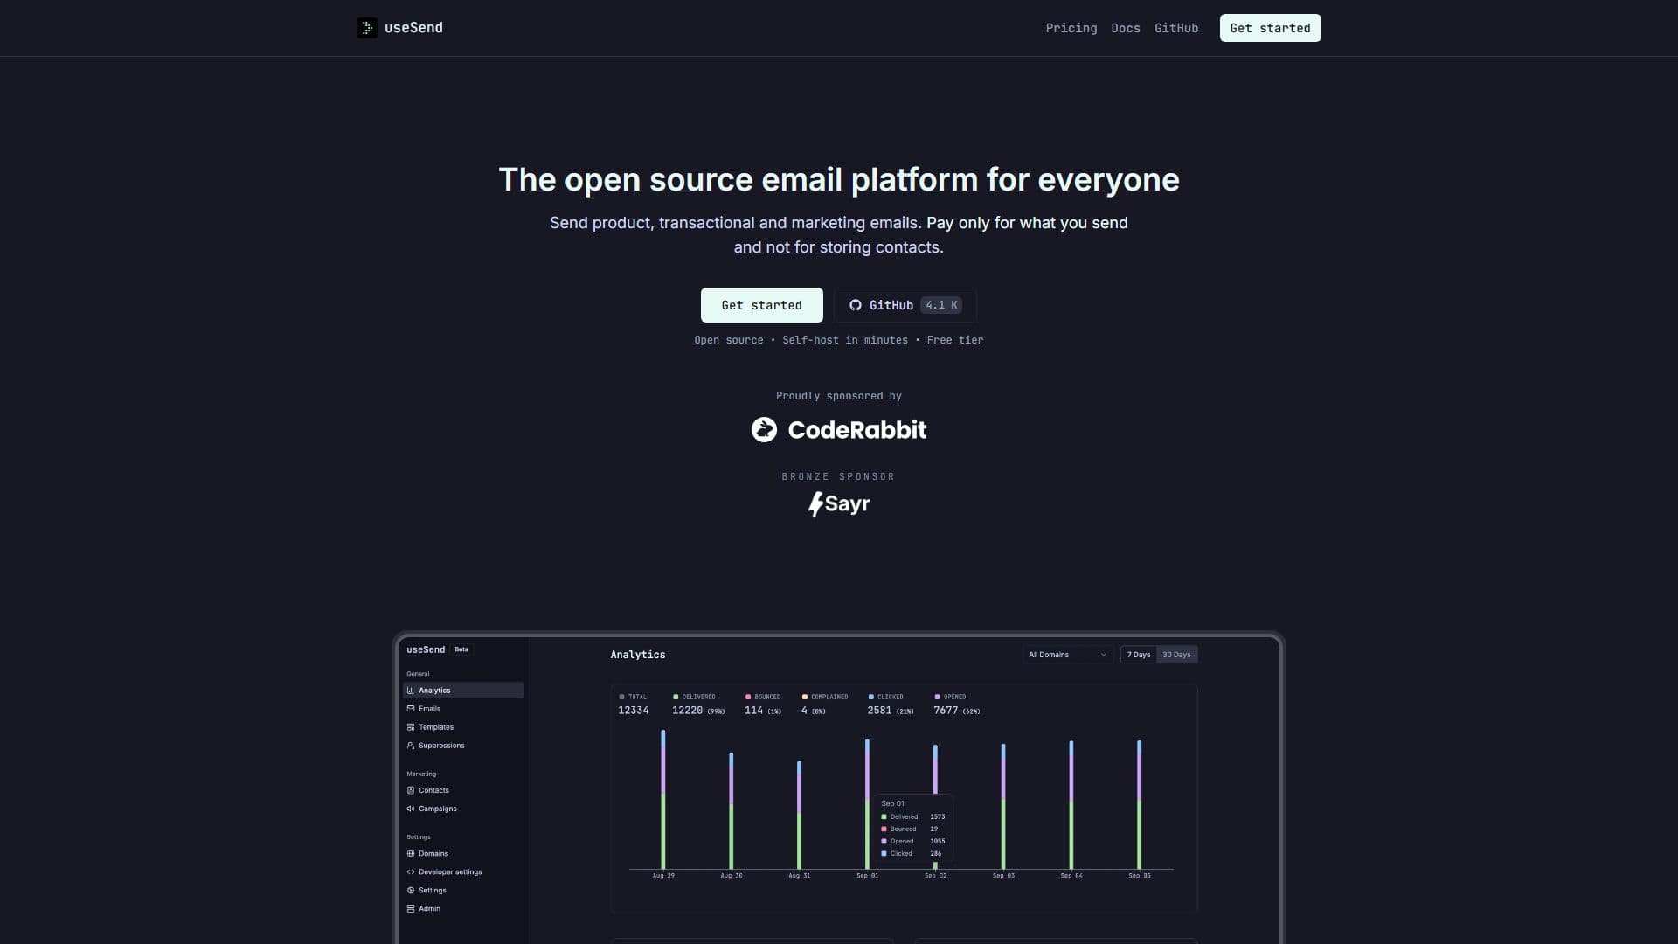
Task: Click header Get started button
Action: pos(1270,28)
